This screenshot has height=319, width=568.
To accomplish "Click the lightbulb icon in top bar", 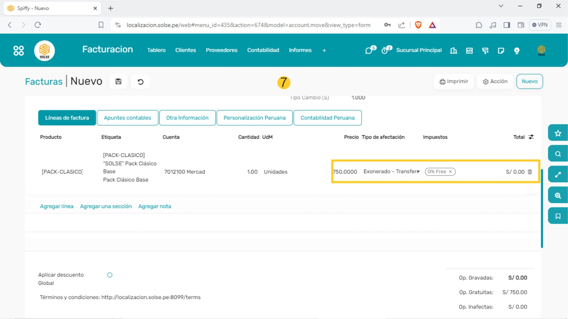I will click(517, 51).
